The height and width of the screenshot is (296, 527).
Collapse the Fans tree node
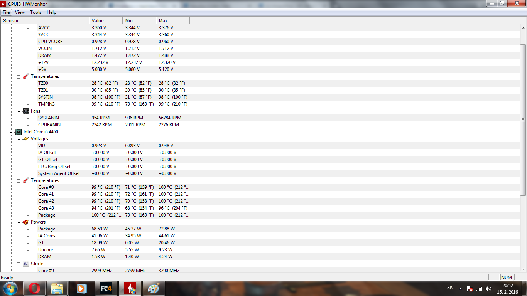coord(19,111)
